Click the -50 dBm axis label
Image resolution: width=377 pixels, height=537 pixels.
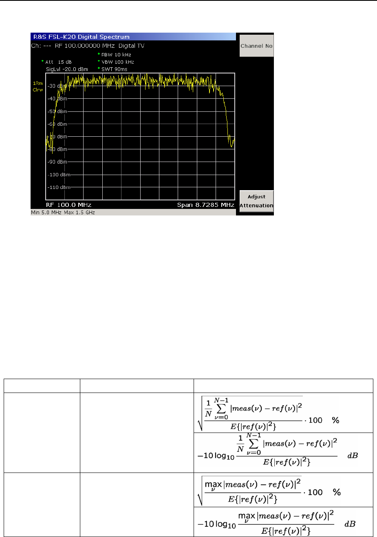pos(57,111)
